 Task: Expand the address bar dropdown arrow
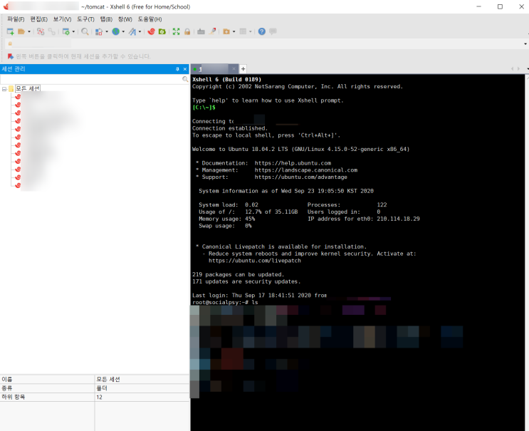(x=525, y=44)
